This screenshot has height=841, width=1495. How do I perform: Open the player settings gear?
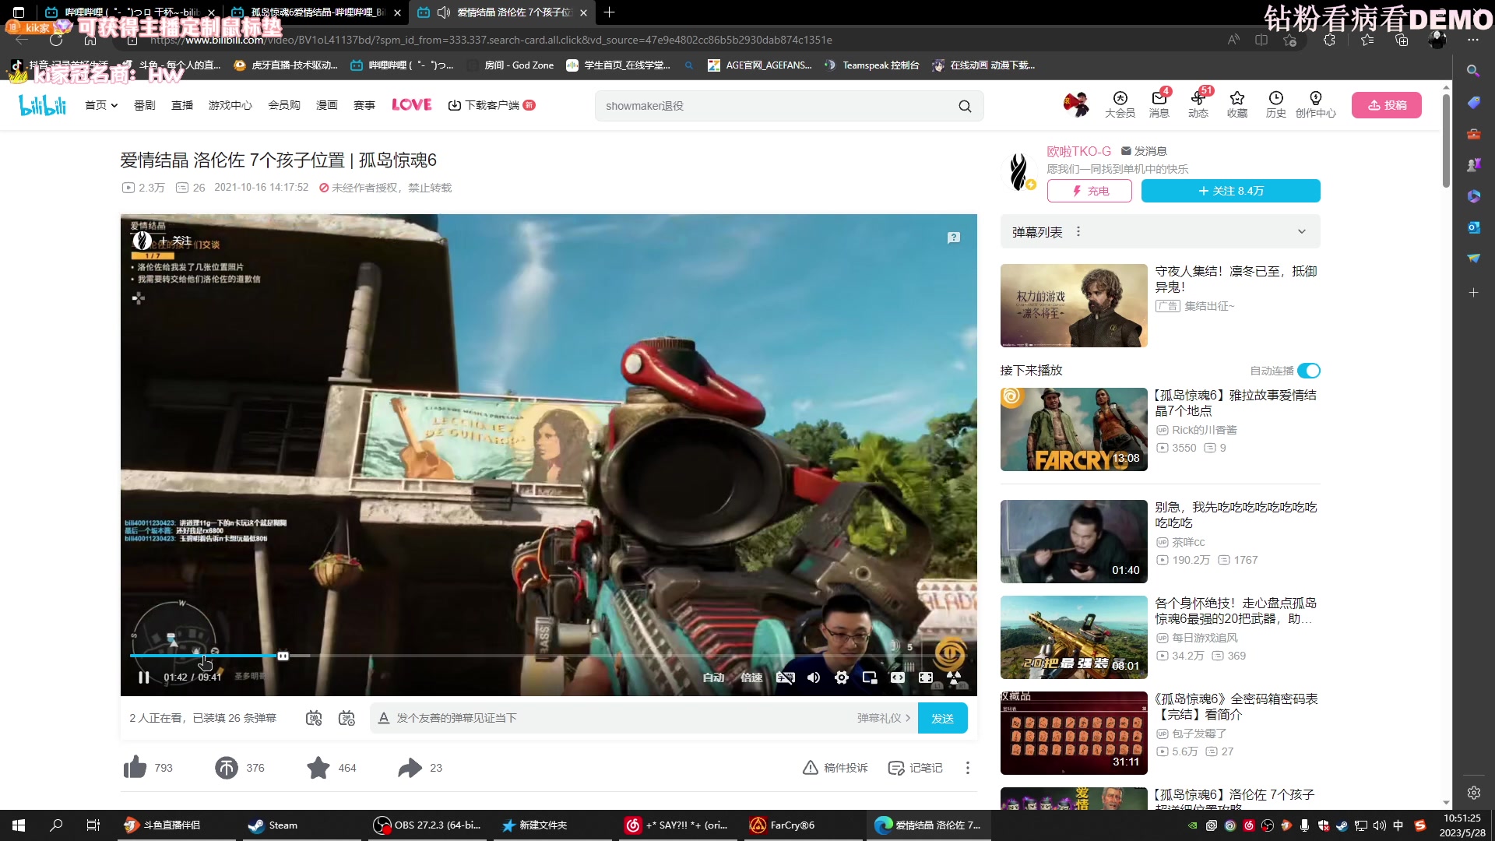point(842,677)
